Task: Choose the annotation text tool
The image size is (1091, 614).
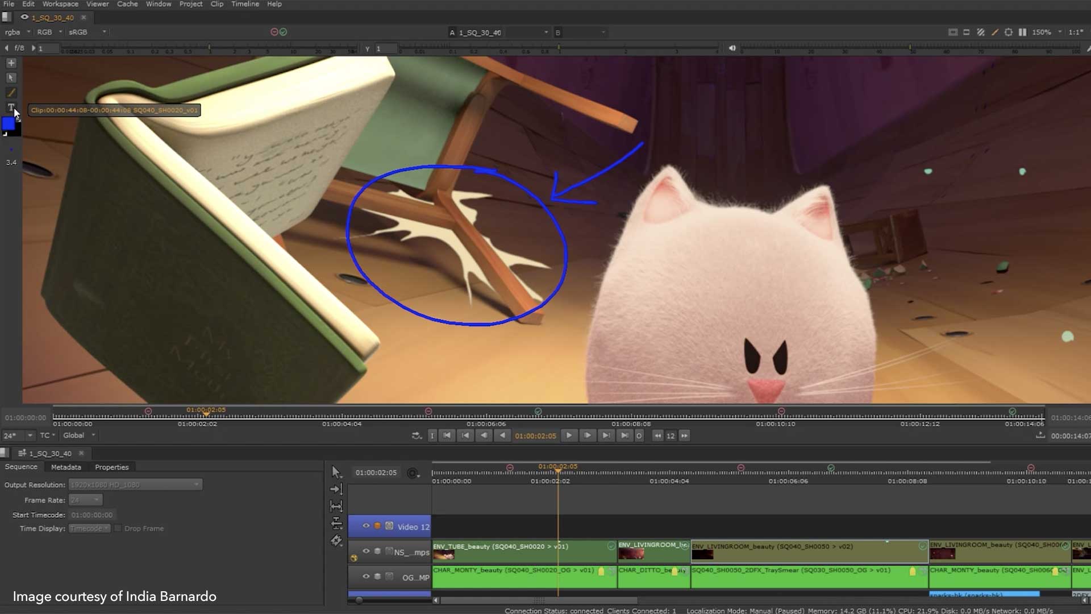Action: (x=10, y=107)
